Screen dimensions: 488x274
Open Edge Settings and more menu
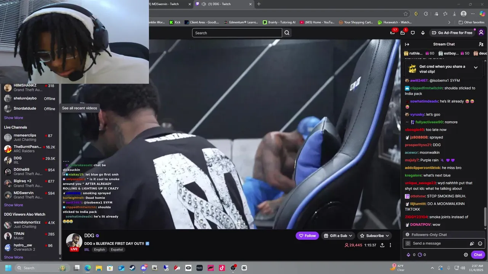tap(473, 14)
